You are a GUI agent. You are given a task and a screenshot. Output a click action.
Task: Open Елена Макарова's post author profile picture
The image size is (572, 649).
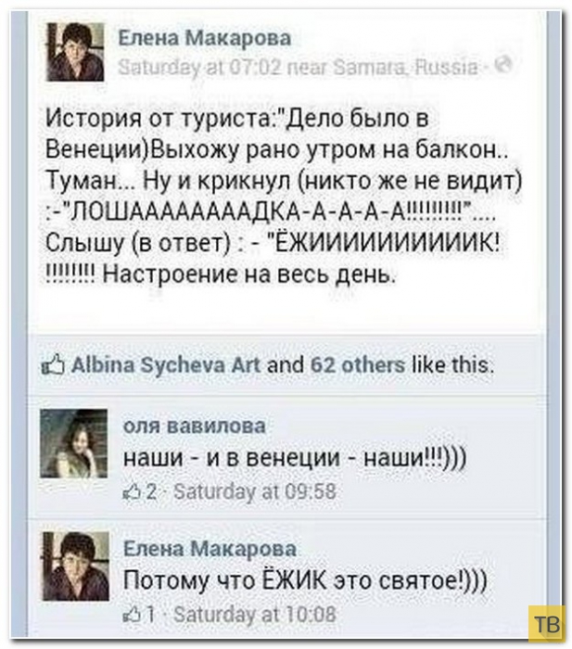tap(75, 52)
